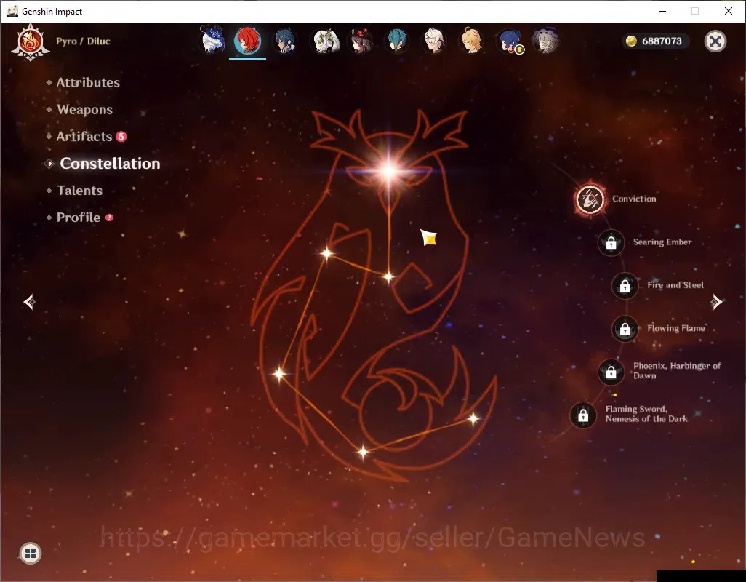Click the Mora balance 6887073
Viewport: 746px width, 582px height.
click(x=662, y=41)
